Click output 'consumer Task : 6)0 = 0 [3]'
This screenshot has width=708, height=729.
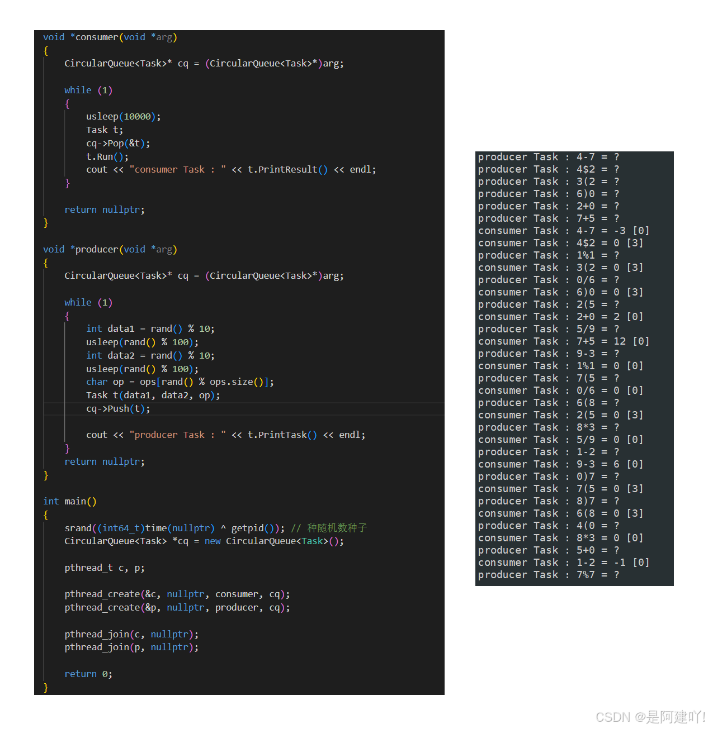click(x=561, y=292)
